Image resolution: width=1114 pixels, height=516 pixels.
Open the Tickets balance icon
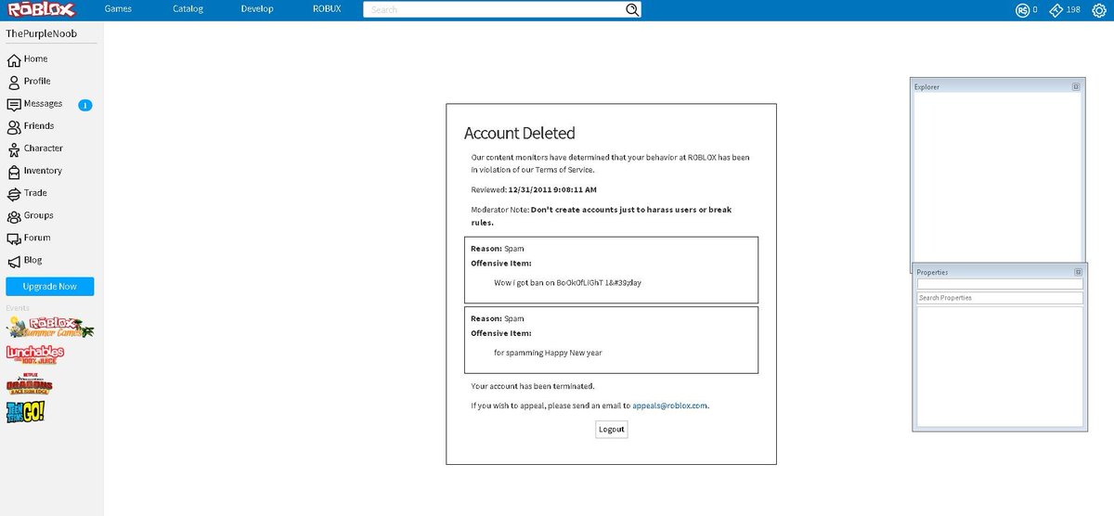[x=1056, y=9]
